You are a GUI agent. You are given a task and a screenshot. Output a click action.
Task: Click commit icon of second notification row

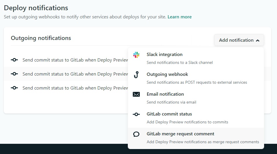[14, 74]
